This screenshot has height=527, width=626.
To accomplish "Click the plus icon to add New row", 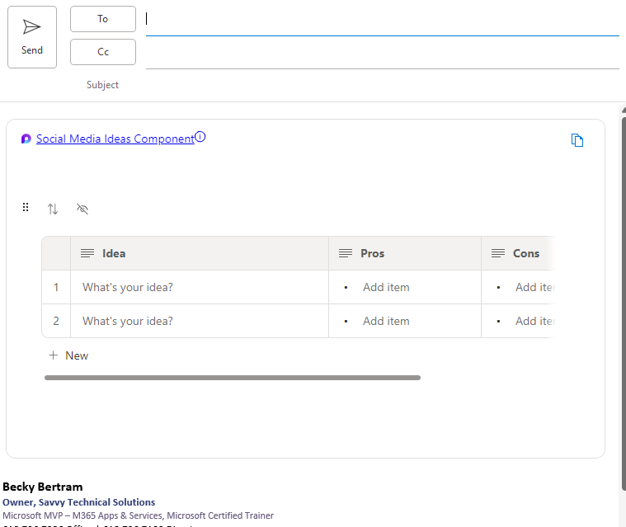I will click(x=54, y=355).
